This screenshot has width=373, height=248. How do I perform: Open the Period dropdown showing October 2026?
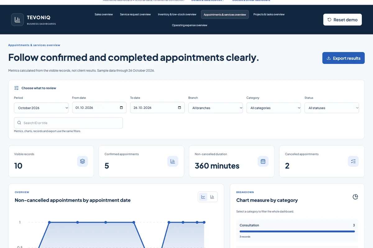41,108
